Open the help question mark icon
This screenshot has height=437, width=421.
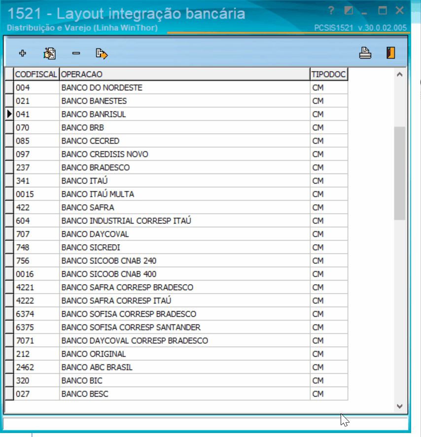pos(331,10)
